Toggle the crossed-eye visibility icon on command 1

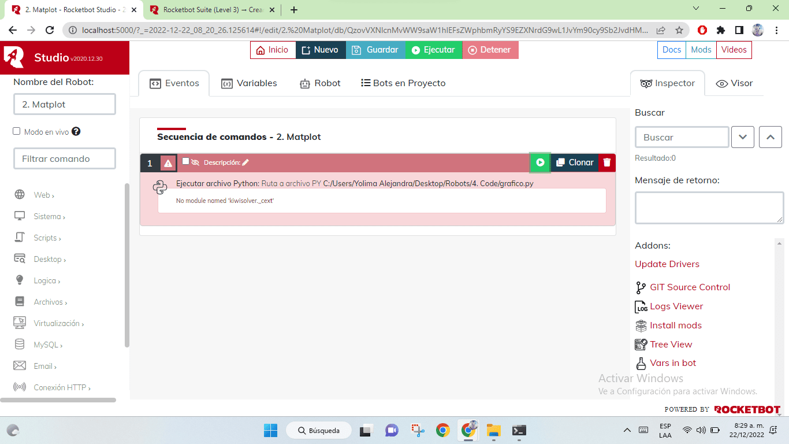195,162
